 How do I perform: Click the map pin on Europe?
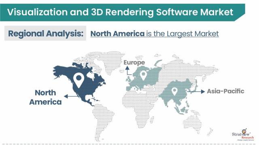(x=143, y=75)
